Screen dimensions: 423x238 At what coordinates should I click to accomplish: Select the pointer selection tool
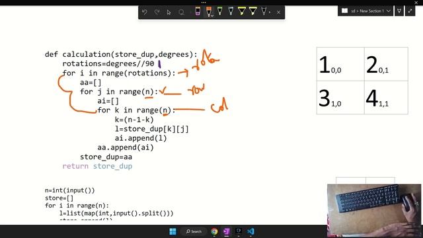tap(169, 12)
